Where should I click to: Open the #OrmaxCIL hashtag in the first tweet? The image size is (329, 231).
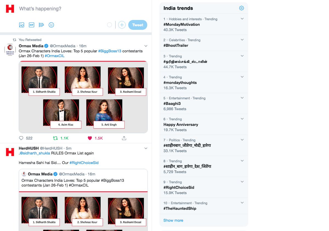pos(55,56)
